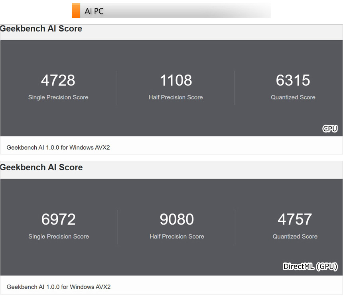This screenshot has width=343, height=296.
Task: Select the Quantized Score label under 4757
Action: pos(295,237)
